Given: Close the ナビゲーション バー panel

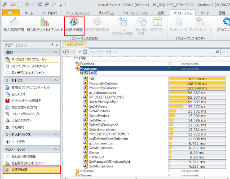Looking at the screenshot, I should (57, 45).
